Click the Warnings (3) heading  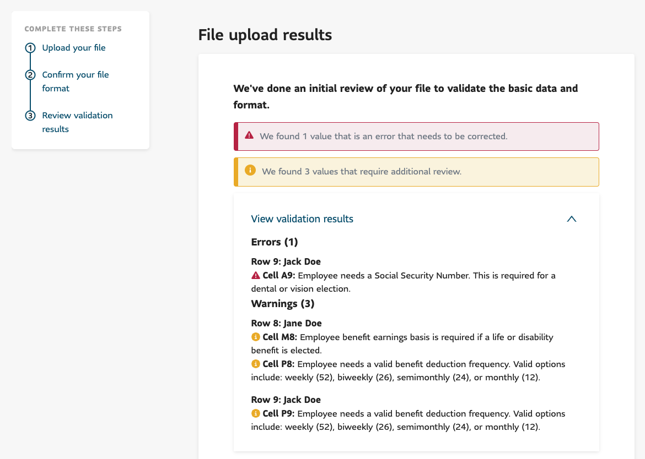pos(283,304)
